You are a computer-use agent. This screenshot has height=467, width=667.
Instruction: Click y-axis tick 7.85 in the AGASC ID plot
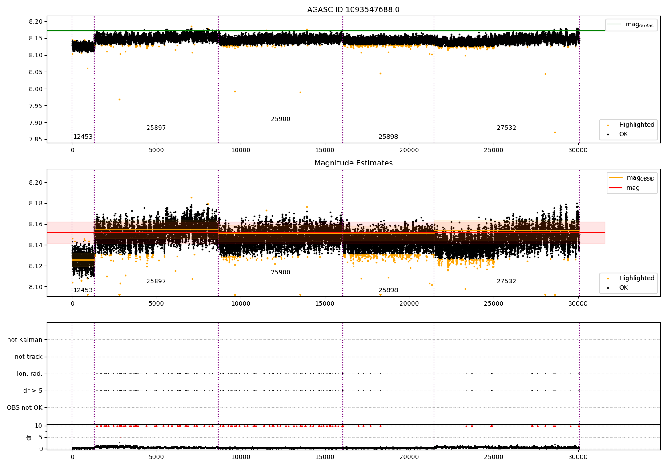point(36,139)
